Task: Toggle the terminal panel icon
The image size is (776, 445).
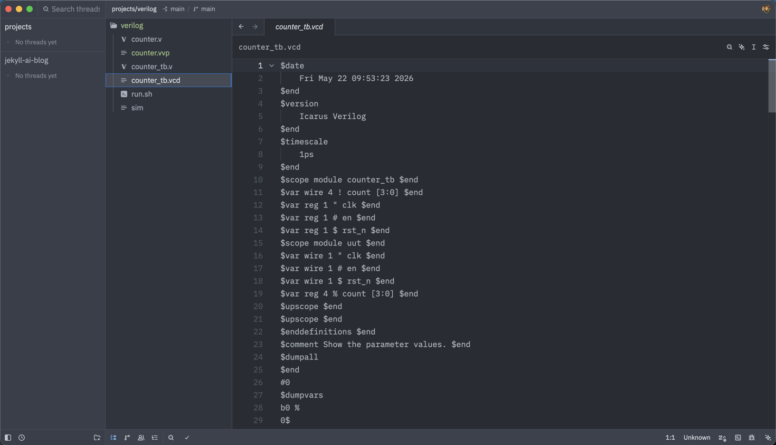Action: point(738,438)
